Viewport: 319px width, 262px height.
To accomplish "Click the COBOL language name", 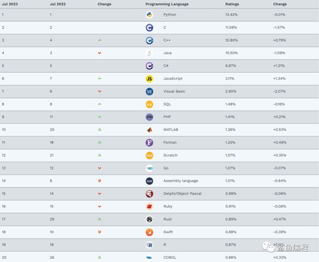I will (169, 258).
